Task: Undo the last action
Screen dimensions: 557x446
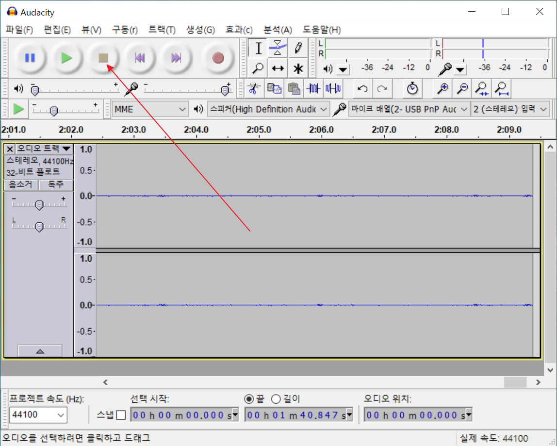Action: pyautogui.click(x=363, y=88)
